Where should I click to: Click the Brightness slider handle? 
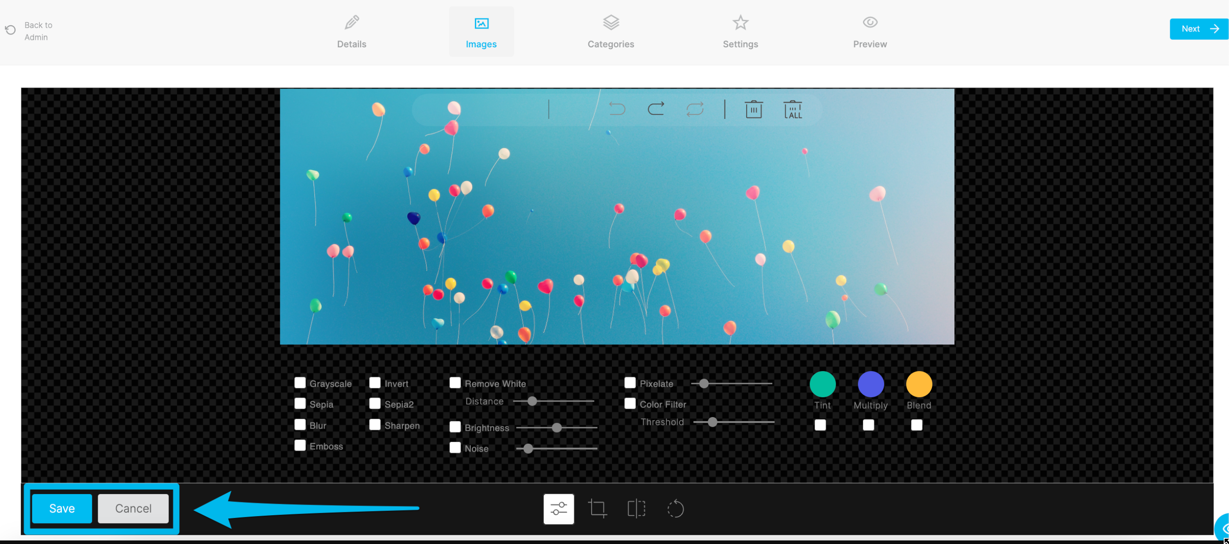click(x=557, y=428)
